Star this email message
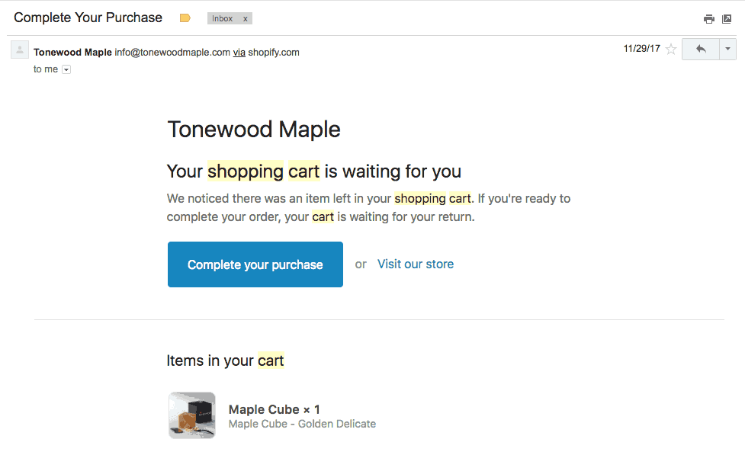Image resolution: width=745 pixels, height=471 pixels. pyautogui.click(x=671, y=50)
